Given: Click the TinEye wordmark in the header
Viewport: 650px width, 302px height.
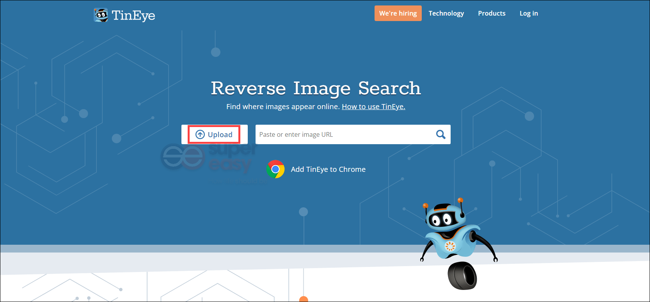Looking at the screenshot, I should (x=133, y=16).
